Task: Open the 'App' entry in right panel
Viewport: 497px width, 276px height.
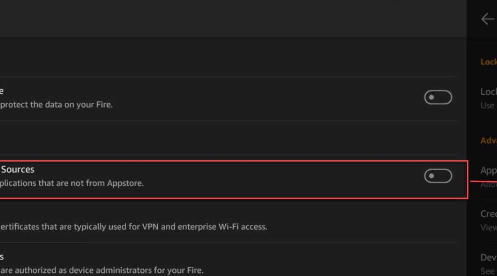Action: [489, 170]
